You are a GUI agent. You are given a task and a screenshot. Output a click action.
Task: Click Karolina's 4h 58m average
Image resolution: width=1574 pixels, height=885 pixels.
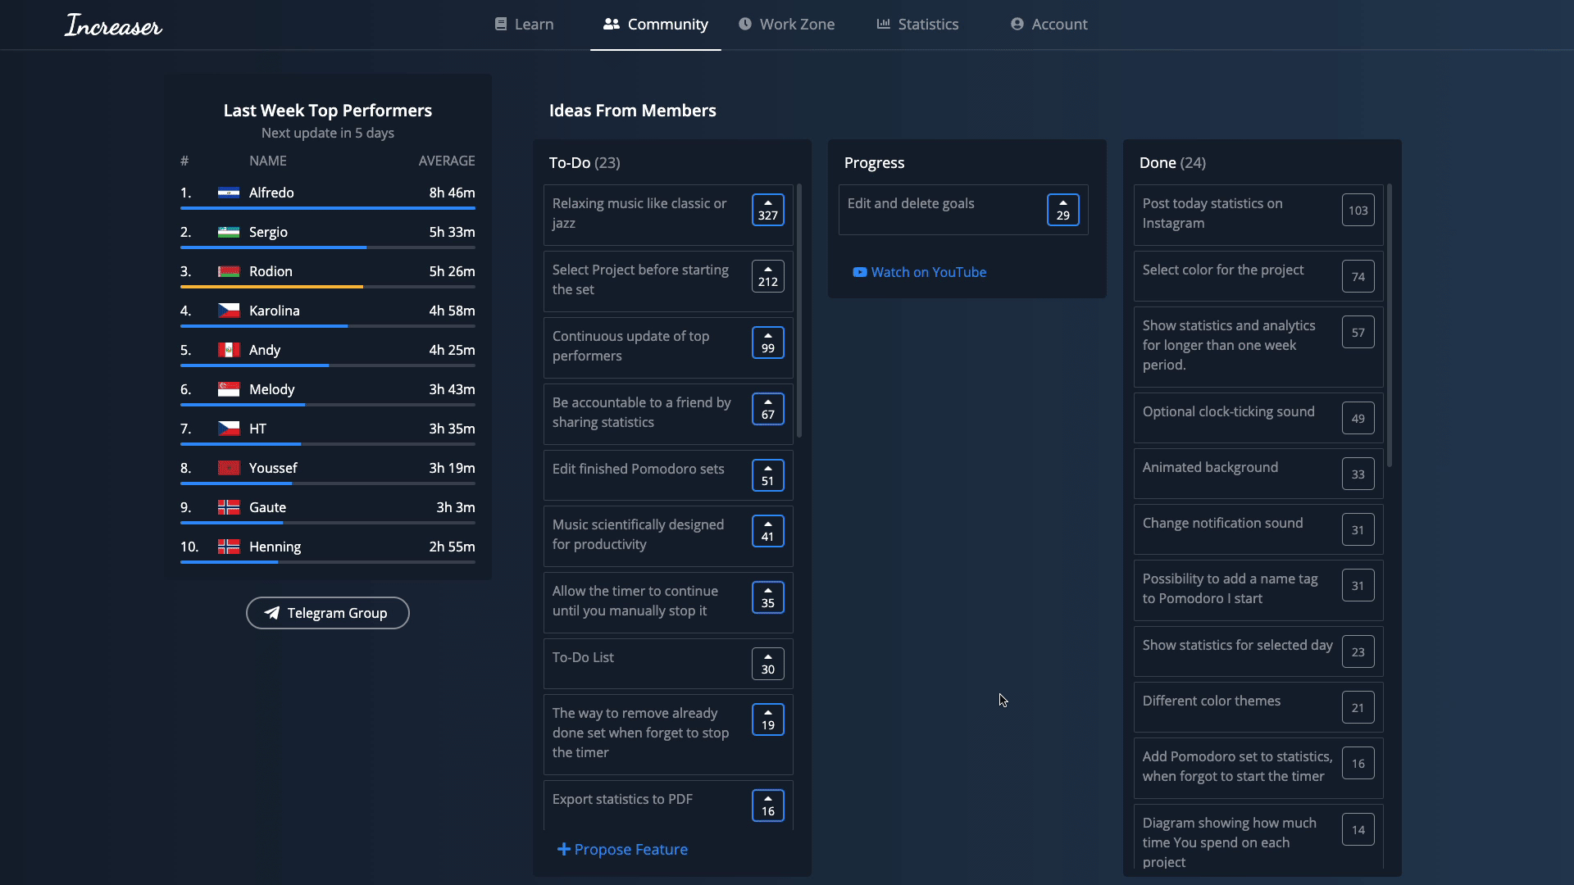452,311
